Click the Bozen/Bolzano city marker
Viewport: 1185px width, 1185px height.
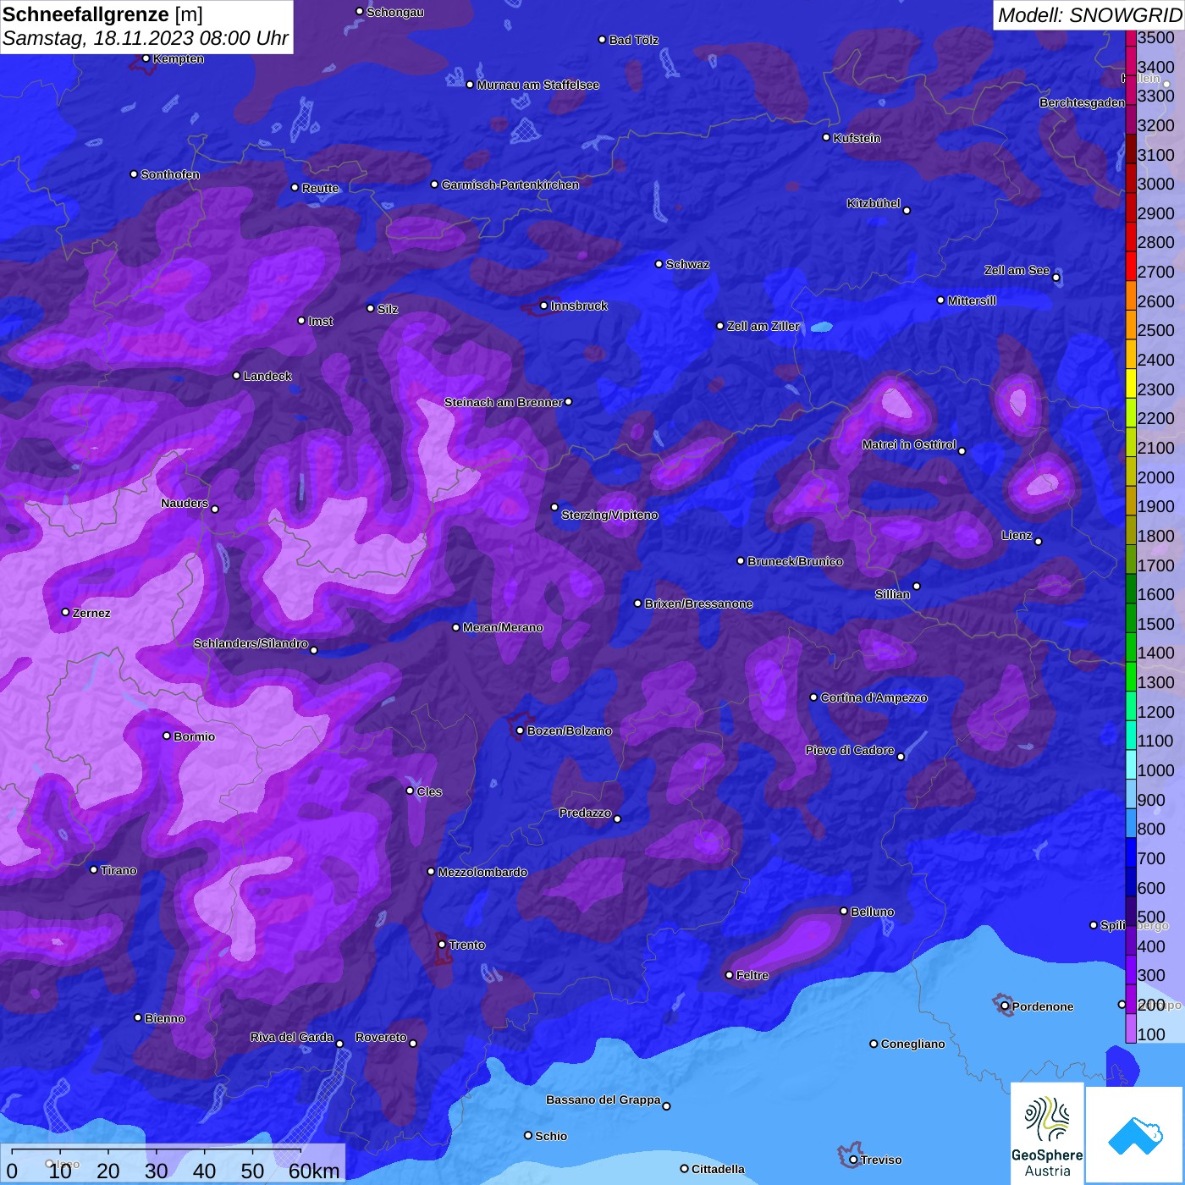521,730
